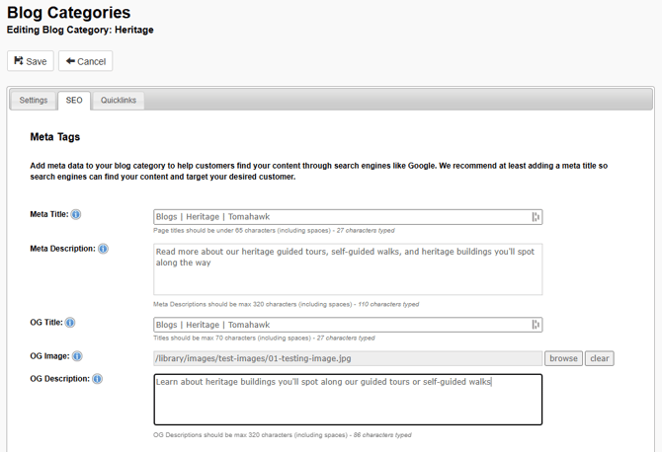Click the Blog Categories page heading
This screenshot has height=452, width=662.
(68, 13)
